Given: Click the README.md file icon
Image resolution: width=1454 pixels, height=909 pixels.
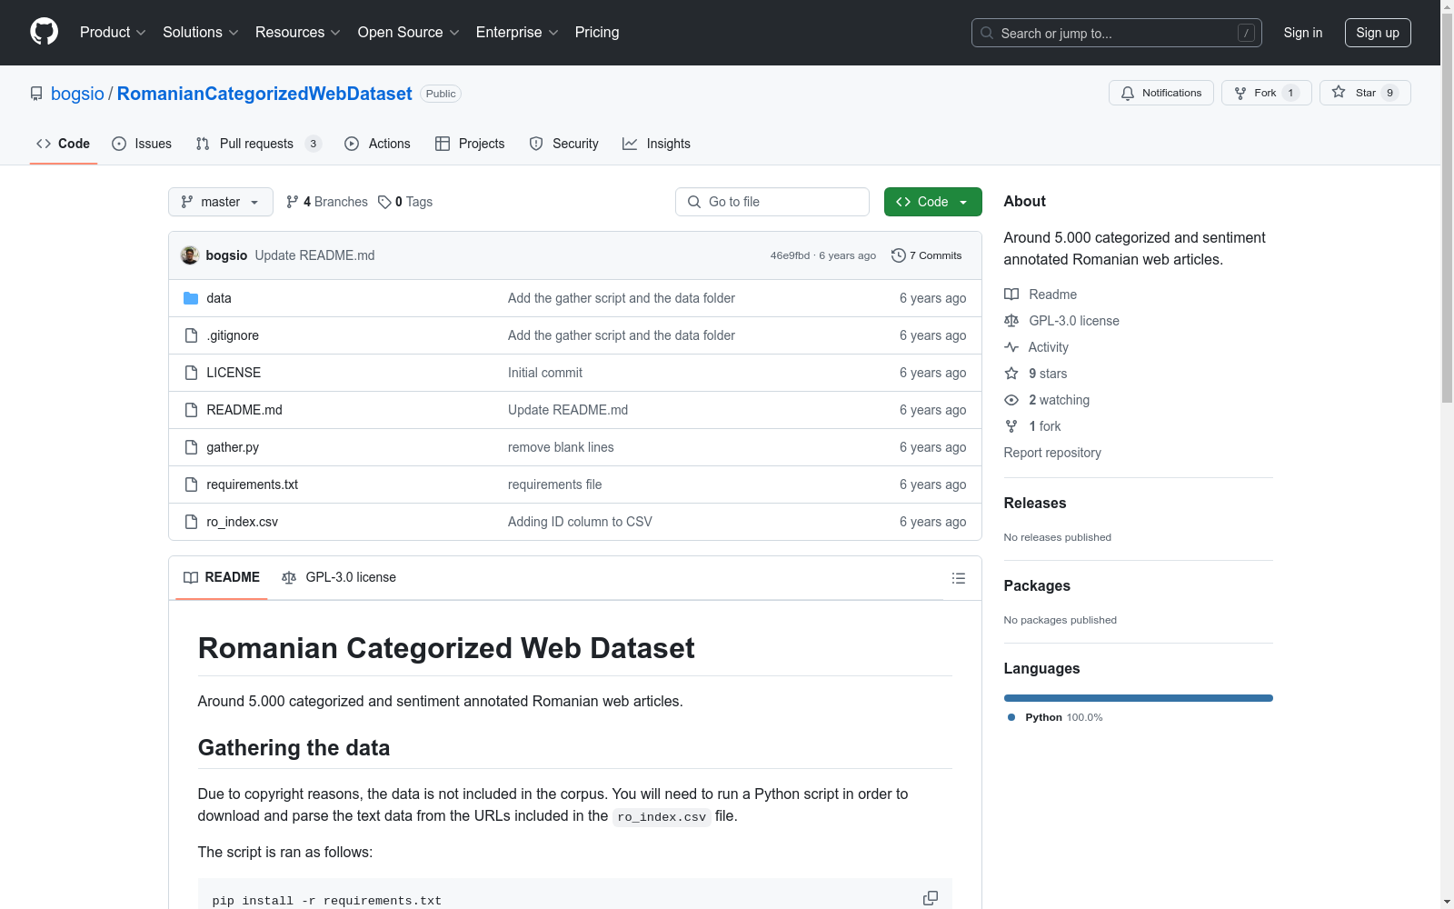Looking at the screenshot, I should coord(191,410).
